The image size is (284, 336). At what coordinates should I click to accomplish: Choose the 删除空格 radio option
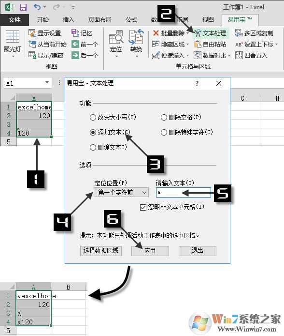(164, 118)
